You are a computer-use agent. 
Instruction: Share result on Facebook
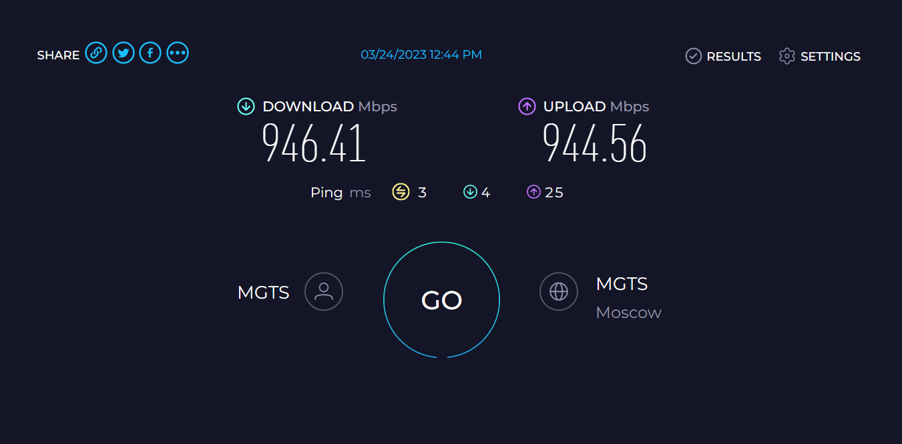pyautogui.click(x=150, y=53)
